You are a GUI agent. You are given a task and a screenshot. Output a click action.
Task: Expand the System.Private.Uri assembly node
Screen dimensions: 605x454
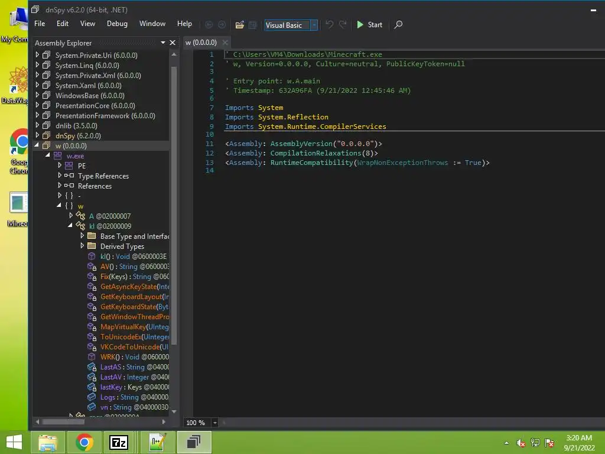pyautogui.click(x=37, y=55)
